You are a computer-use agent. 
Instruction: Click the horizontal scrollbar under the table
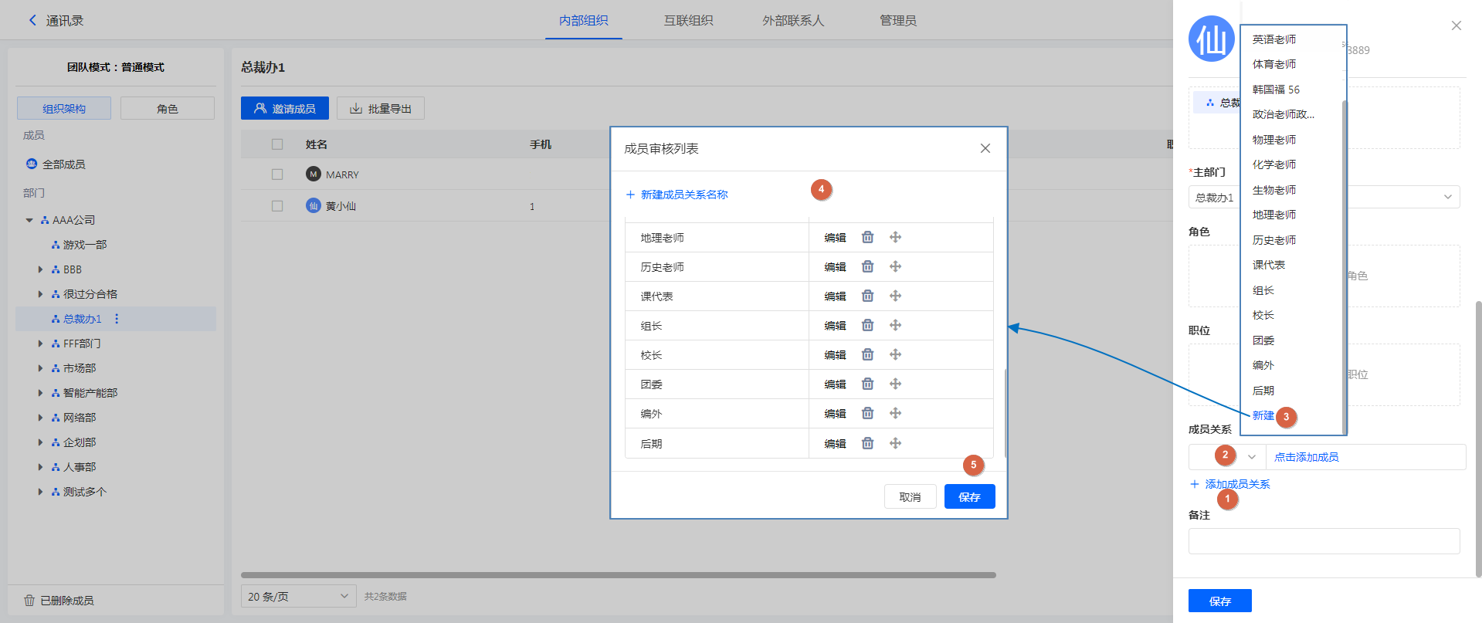pyautogui.click(x=618, y=575)
